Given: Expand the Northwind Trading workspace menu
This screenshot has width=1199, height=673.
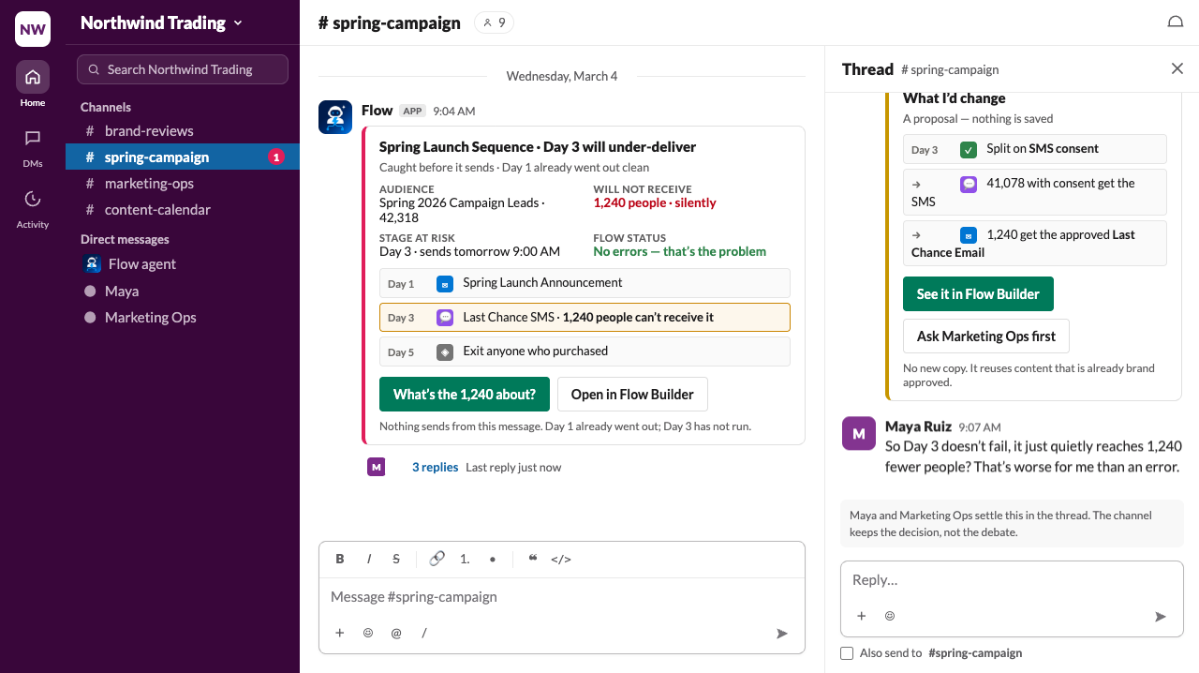Looking at the screenshot, I should pyautogui.click(x=161, y=22).
